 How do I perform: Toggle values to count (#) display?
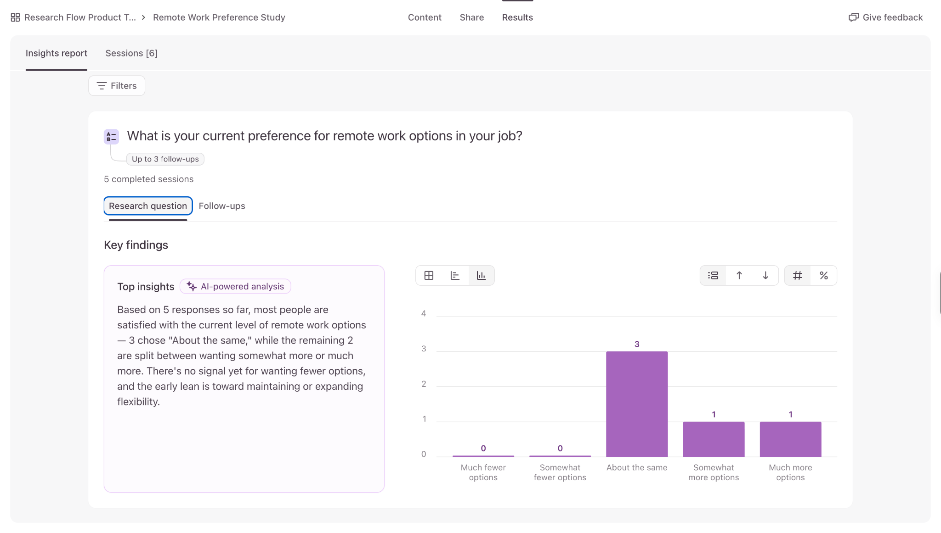[798, 276]
